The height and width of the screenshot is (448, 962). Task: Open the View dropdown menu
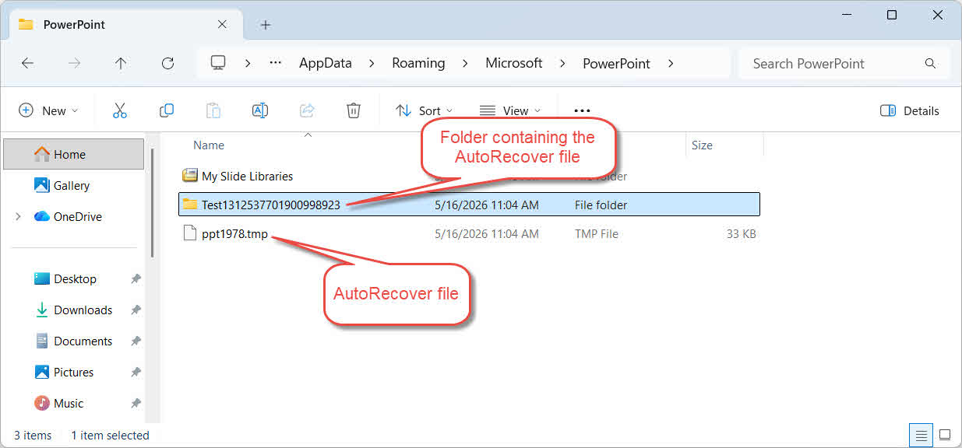click(510, 110)
